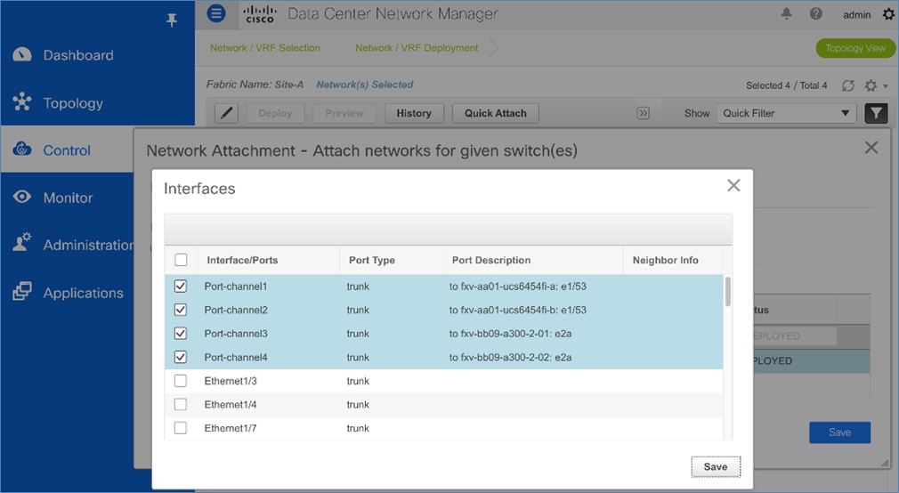Click the Cisco logo
The width and height of the screenshot is (899, 493).
coord(260,14)
